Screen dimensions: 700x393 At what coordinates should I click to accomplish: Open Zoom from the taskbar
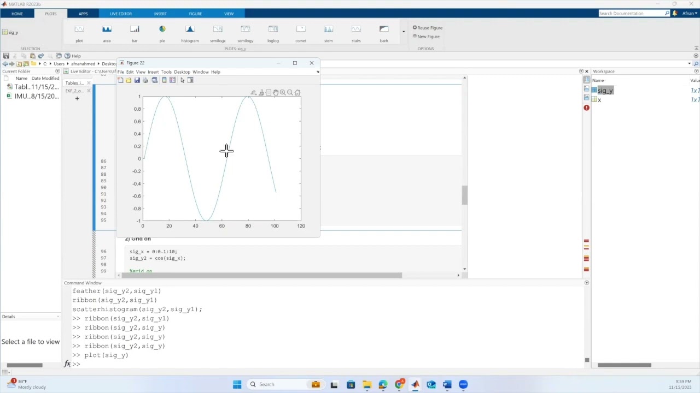tap(463, 384)
